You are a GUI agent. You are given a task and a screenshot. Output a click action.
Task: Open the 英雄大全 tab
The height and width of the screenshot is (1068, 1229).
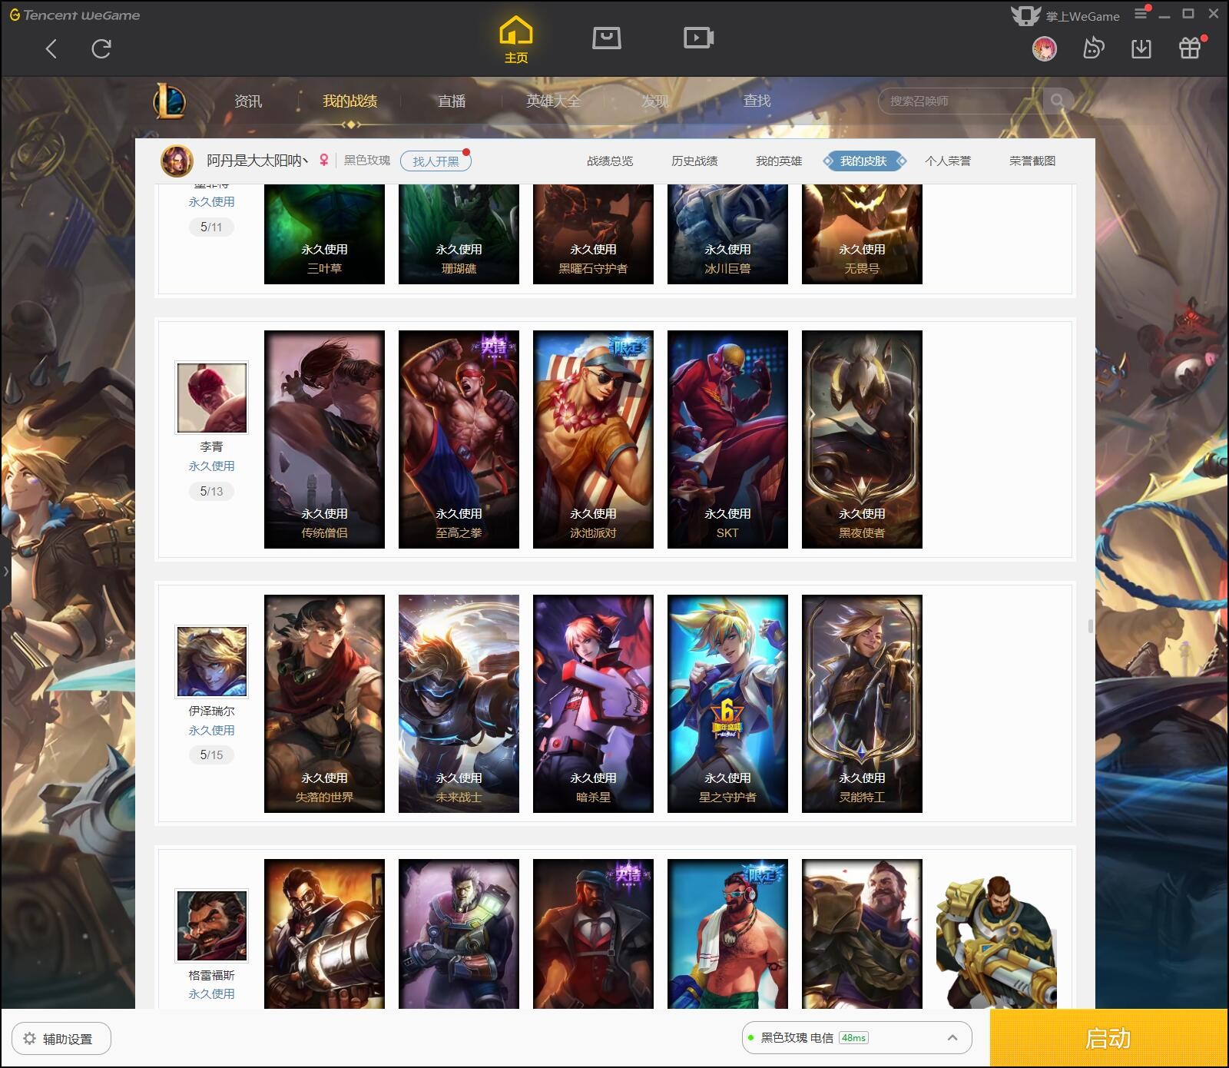tap(553, 101)
